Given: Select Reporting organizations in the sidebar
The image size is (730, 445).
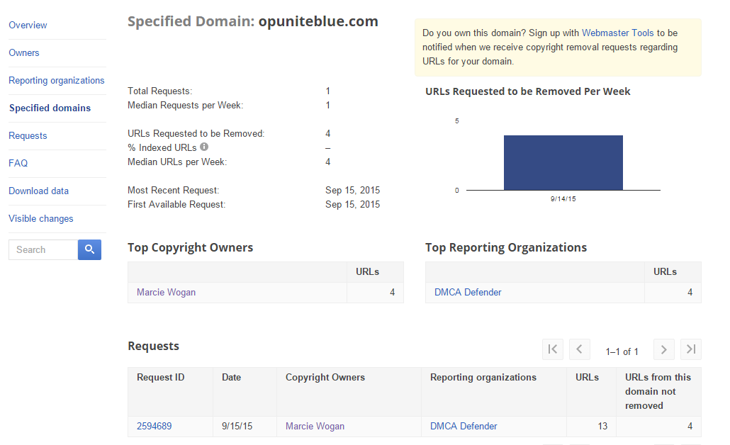Looking at the screenshot, I should click(57, 80).
